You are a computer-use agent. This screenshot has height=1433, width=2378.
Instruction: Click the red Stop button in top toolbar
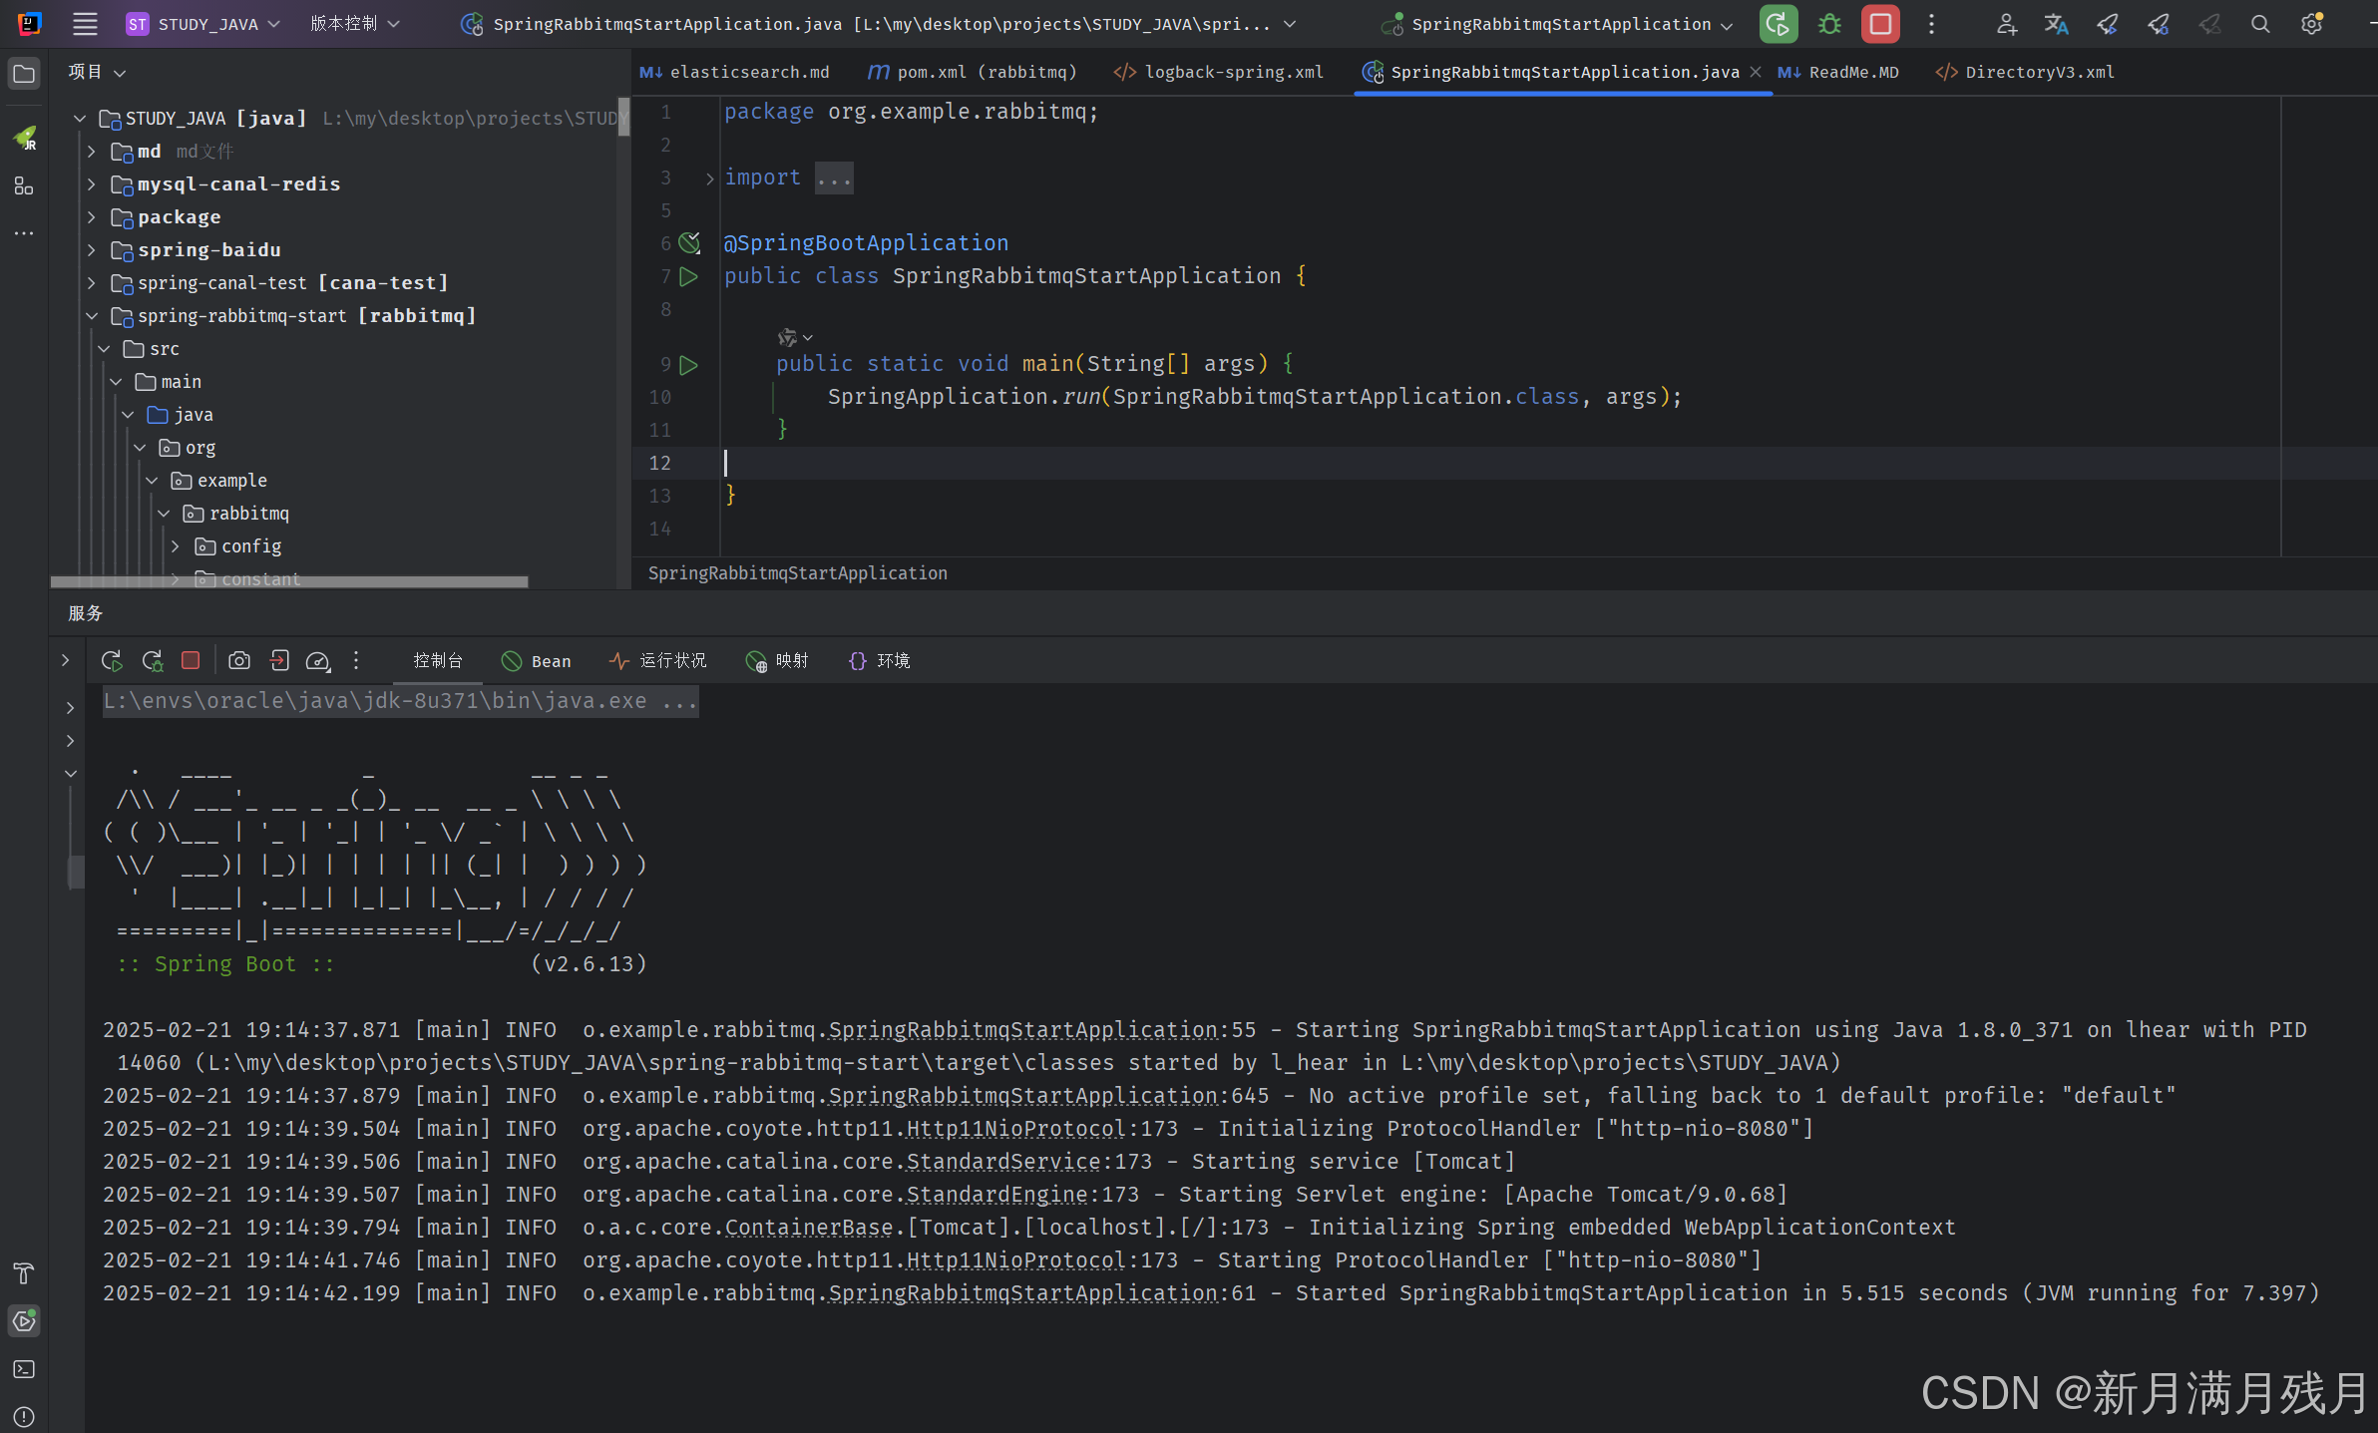(1879, 24)
